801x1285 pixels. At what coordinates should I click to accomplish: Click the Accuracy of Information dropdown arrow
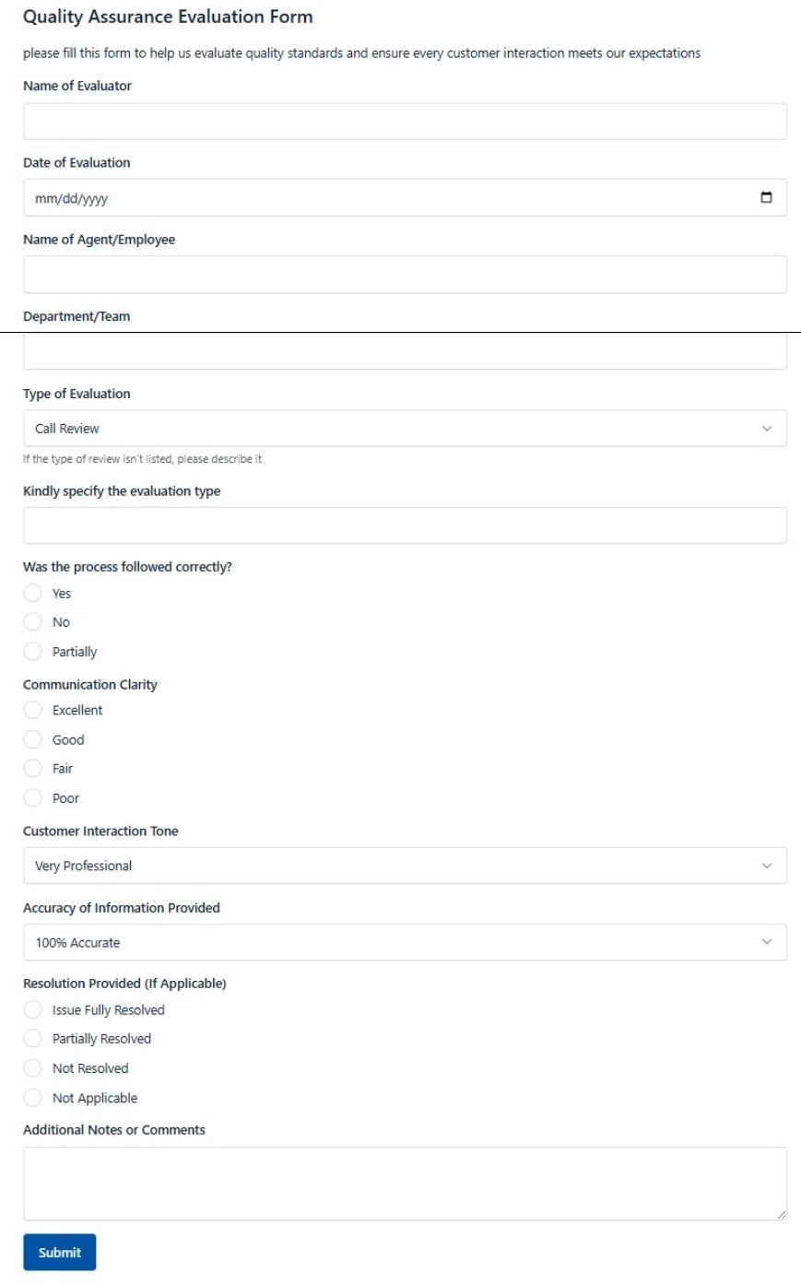point(766,942)
